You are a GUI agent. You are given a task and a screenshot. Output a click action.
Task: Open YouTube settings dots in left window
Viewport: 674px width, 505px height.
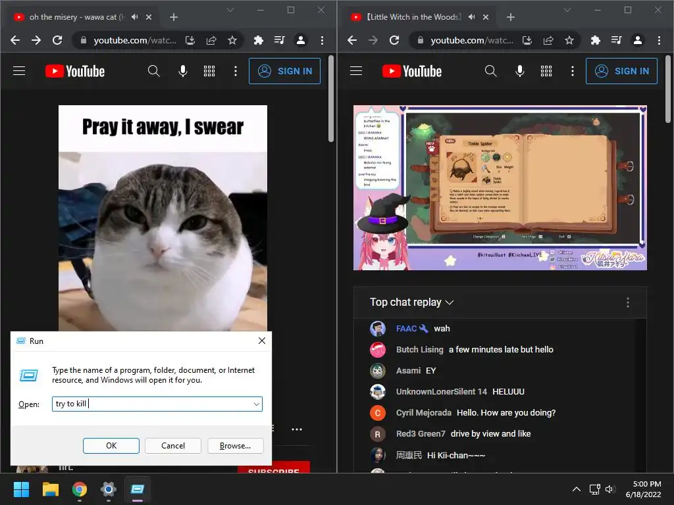(x=235, y=71)
